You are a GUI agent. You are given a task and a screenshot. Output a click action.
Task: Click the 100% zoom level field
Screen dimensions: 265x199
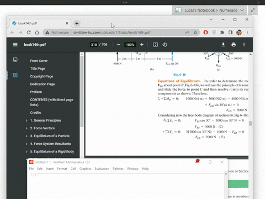(x=130, y=45)
